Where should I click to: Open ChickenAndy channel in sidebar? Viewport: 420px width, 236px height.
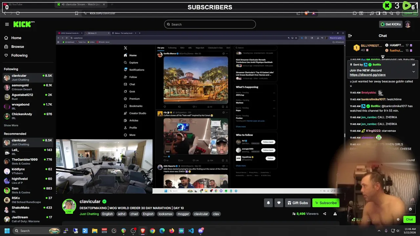28,116
